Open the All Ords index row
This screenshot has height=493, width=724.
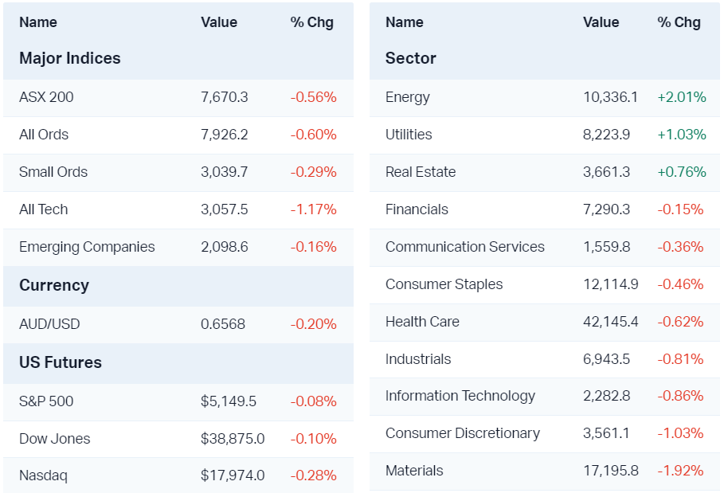(x=44, y=135)
